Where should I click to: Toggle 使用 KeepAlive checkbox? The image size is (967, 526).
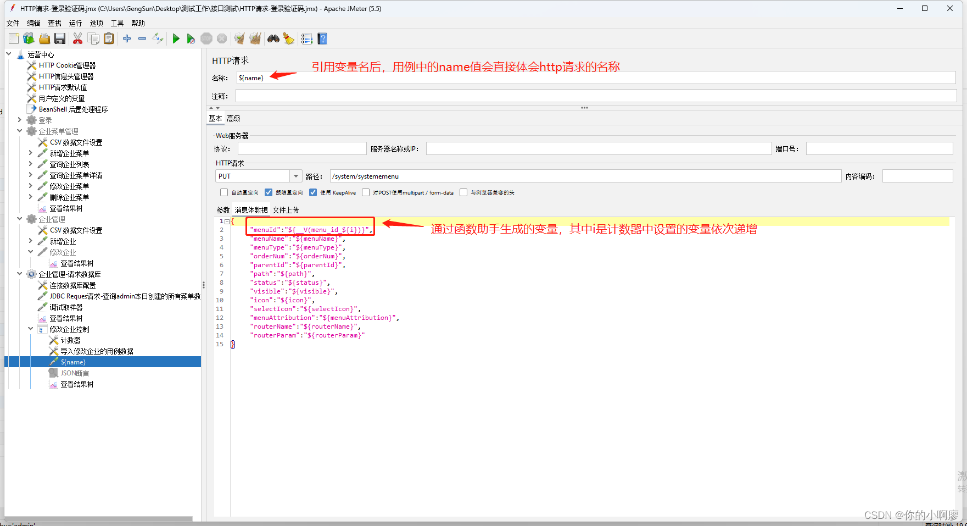coord(313,192)
